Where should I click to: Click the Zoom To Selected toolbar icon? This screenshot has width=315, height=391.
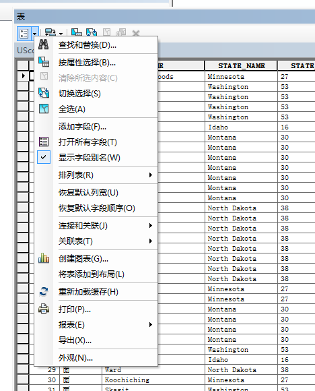point(121,32)
